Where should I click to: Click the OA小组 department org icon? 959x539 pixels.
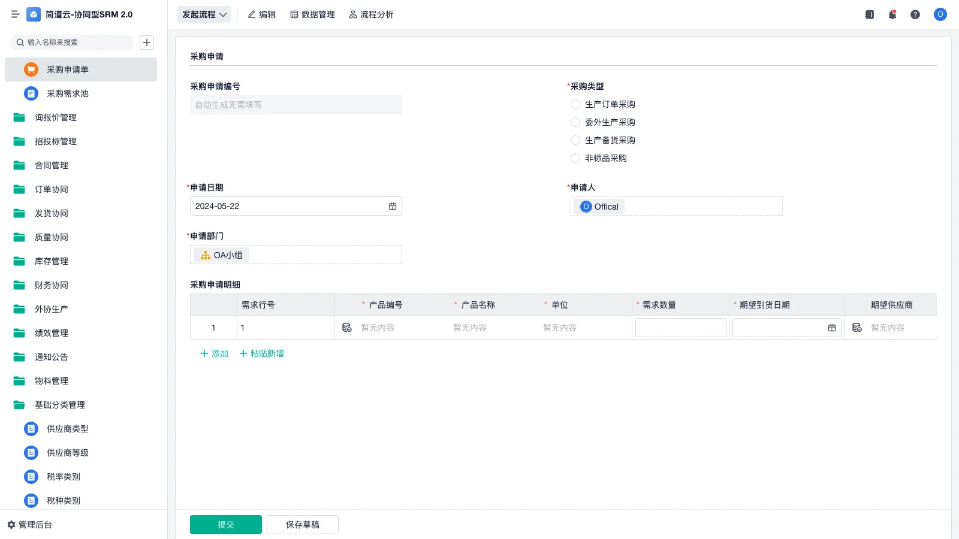tap(206, 255)
